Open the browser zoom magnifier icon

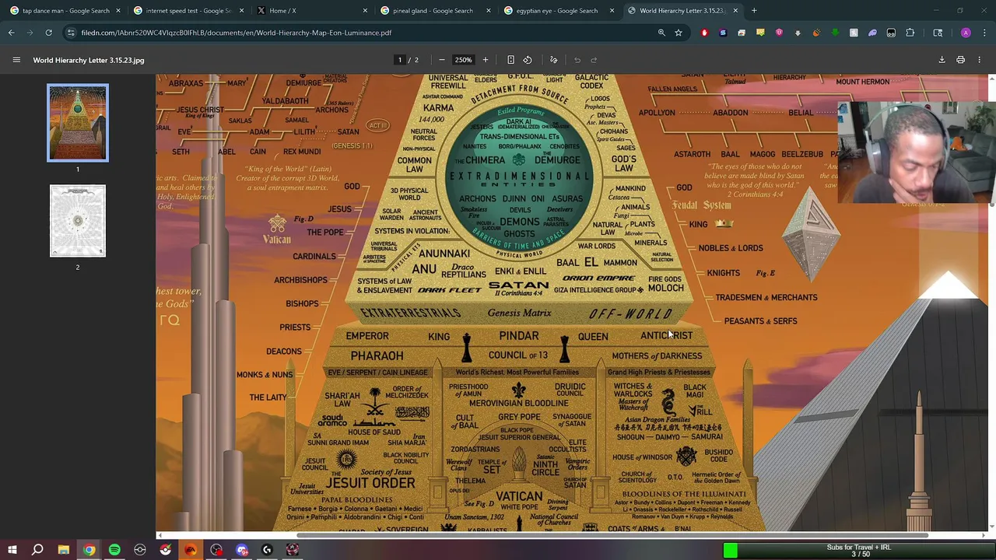pyautogui.click(x=661, y=33)
